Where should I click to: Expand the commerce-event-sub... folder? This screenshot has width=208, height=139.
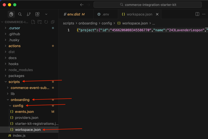click(29, 87)
